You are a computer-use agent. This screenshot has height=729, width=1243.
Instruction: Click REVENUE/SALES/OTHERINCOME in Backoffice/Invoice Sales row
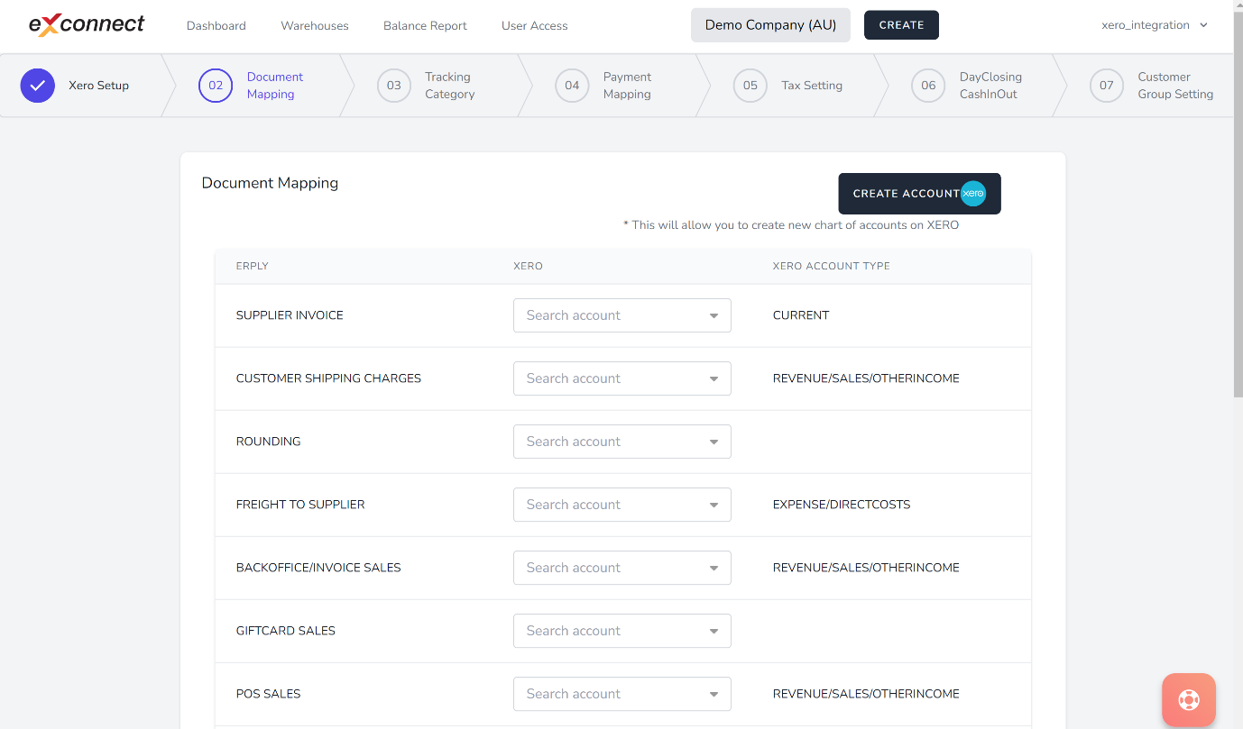point(866,568)
